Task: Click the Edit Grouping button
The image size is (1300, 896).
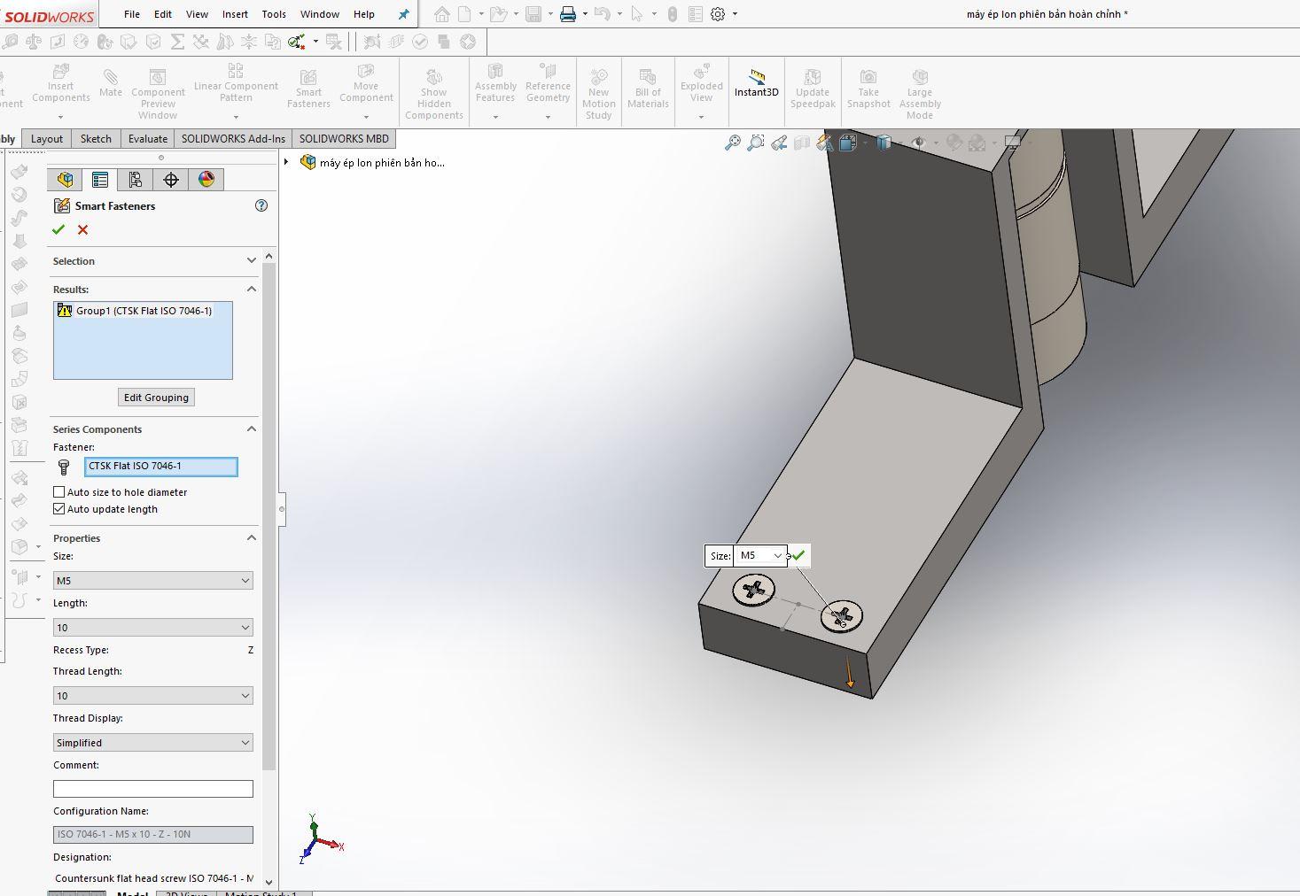Action: pyautogui.click(x=156, y=398)
